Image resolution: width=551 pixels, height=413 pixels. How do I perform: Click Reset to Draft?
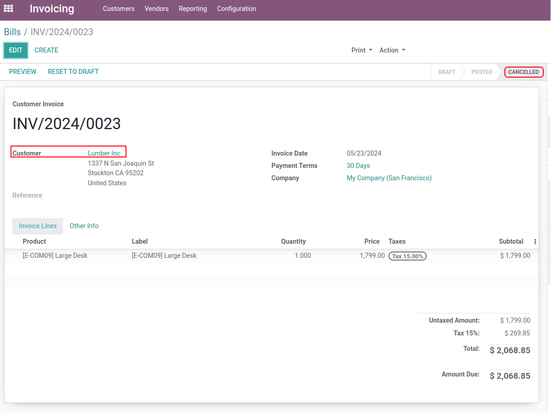click(x=73, y=72)
